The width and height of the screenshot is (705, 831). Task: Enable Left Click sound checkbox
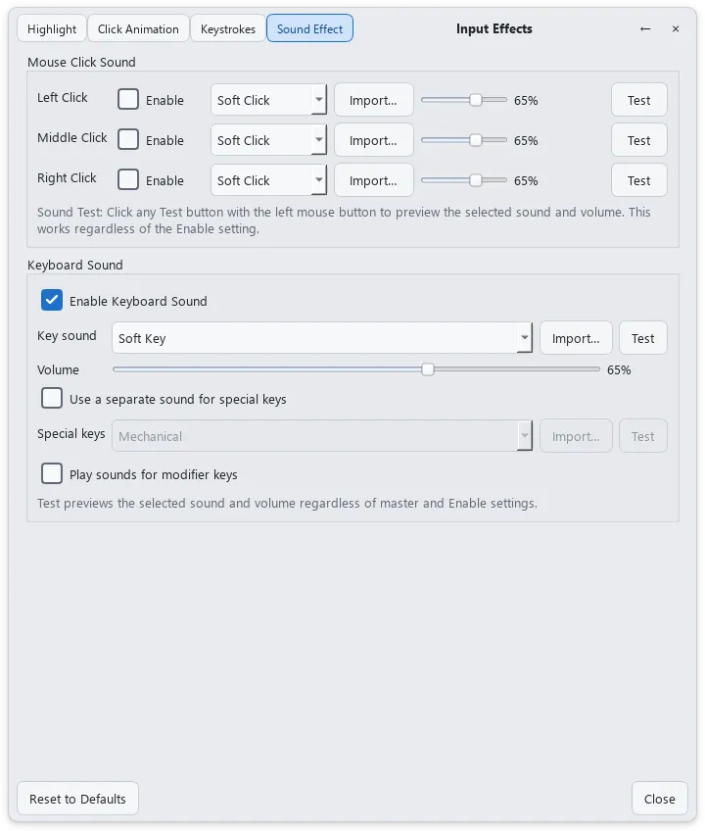pos(128,100)
